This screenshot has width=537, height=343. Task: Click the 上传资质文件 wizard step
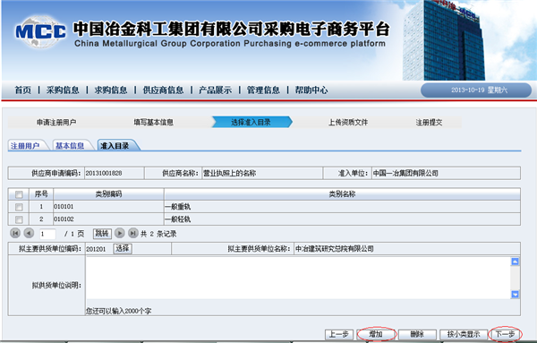pos(348,123)
